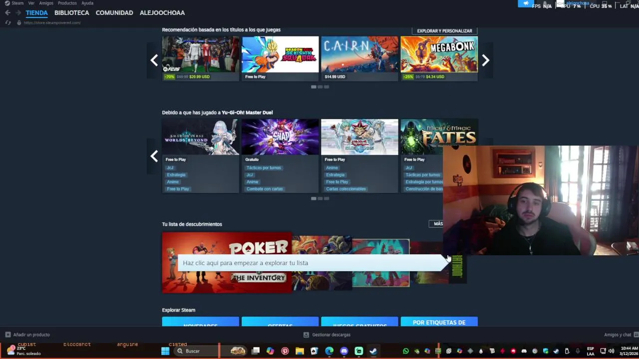Open the Windows Start menu
This screenshot has height=359, width=639.
(165, 351)
